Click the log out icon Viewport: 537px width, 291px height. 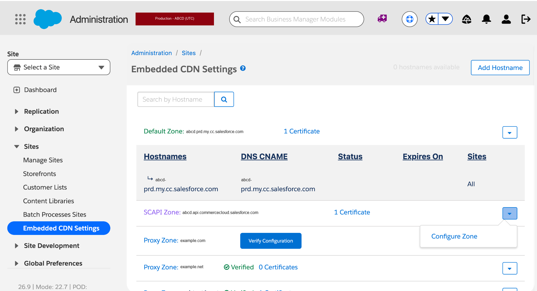526,19
